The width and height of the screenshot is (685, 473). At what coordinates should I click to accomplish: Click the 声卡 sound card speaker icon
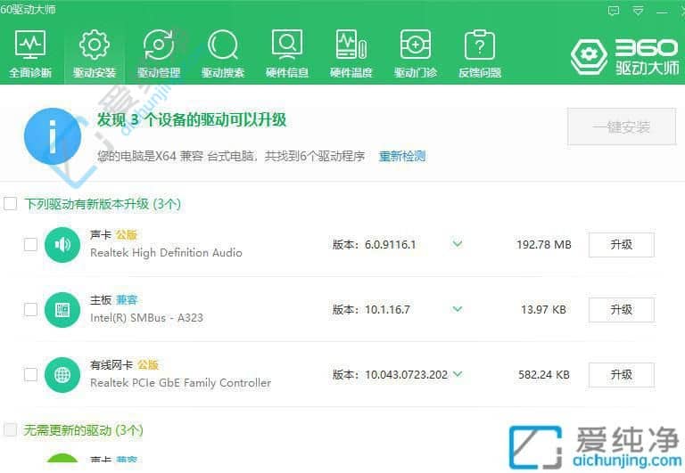point(62,244)
